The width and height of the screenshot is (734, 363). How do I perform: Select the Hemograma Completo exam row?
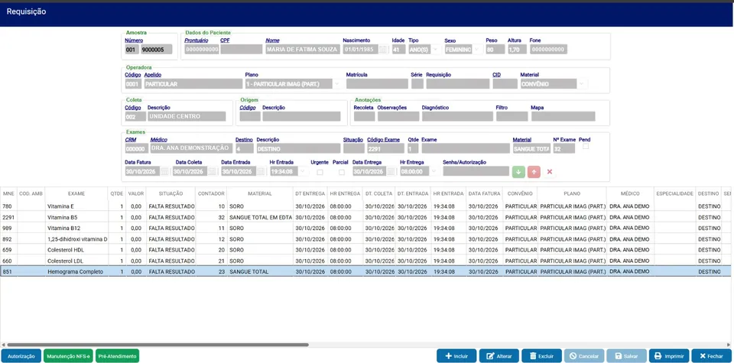(x=365, y=271)
